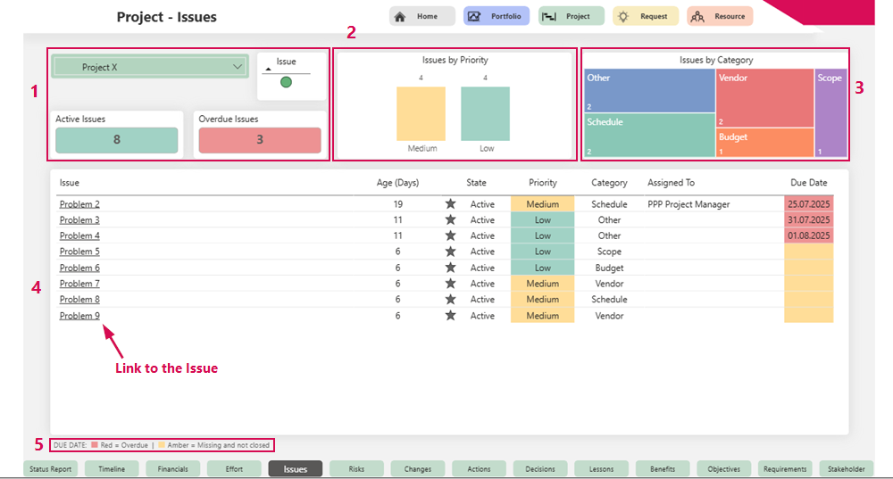Select the Vendor tile in category treemap
The image size is (893, 479).
coord(764,98)
